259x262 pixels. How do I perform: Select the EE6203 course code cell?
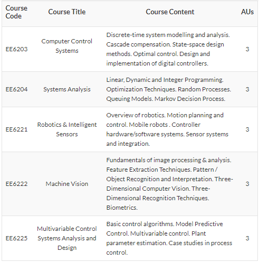click(x=16, y=49)
